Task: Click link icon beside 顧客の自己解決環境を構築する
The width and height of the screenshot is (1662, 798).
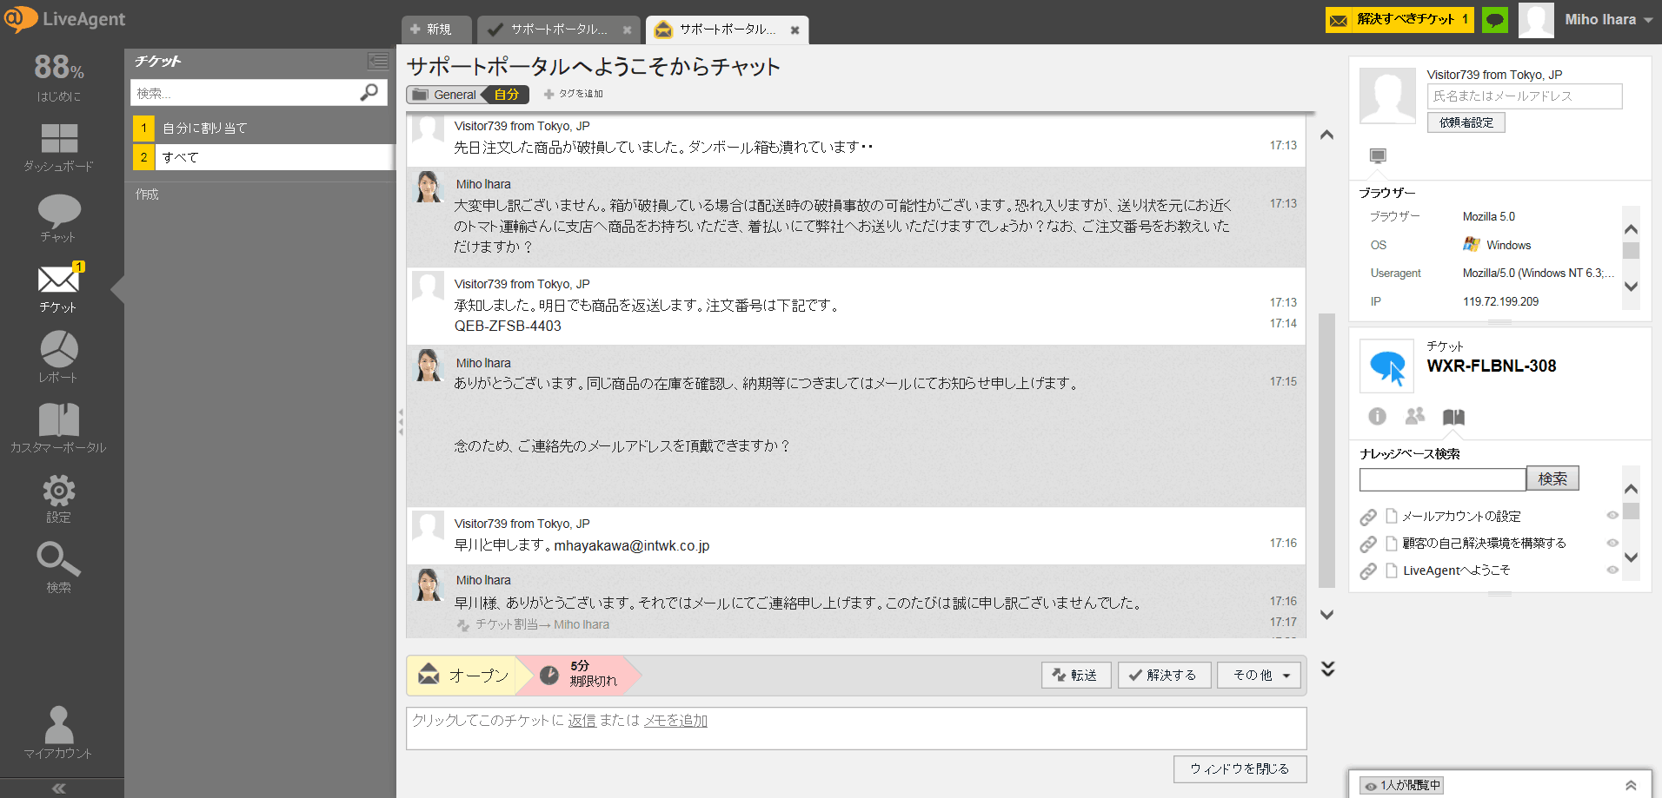Action: coord(1368,544)
